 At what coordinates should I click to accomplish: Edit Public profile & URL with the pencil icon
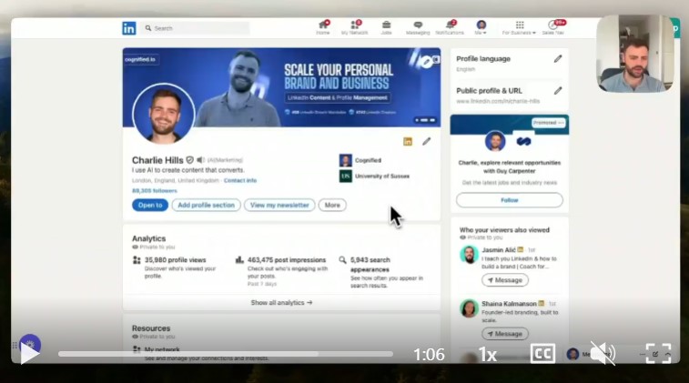[558, 91]
